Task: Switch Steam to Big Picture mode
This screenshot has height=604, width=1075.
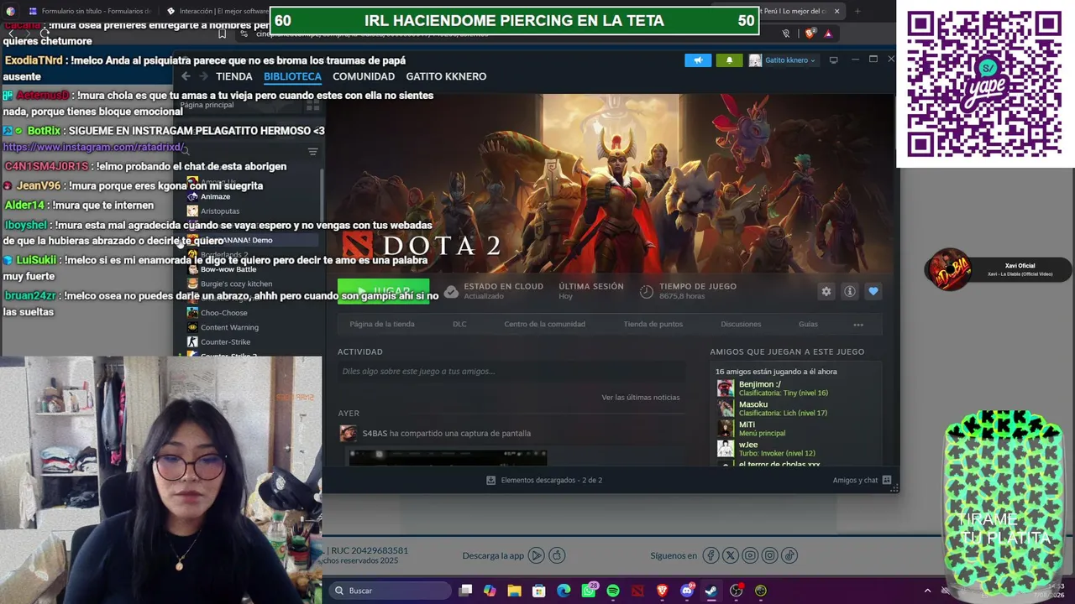Action: click(833, 60)
